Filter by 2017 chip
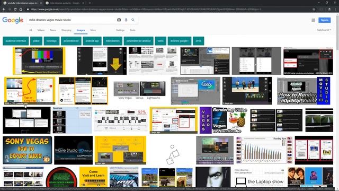The image size is (339, 191). pos(198,41)
